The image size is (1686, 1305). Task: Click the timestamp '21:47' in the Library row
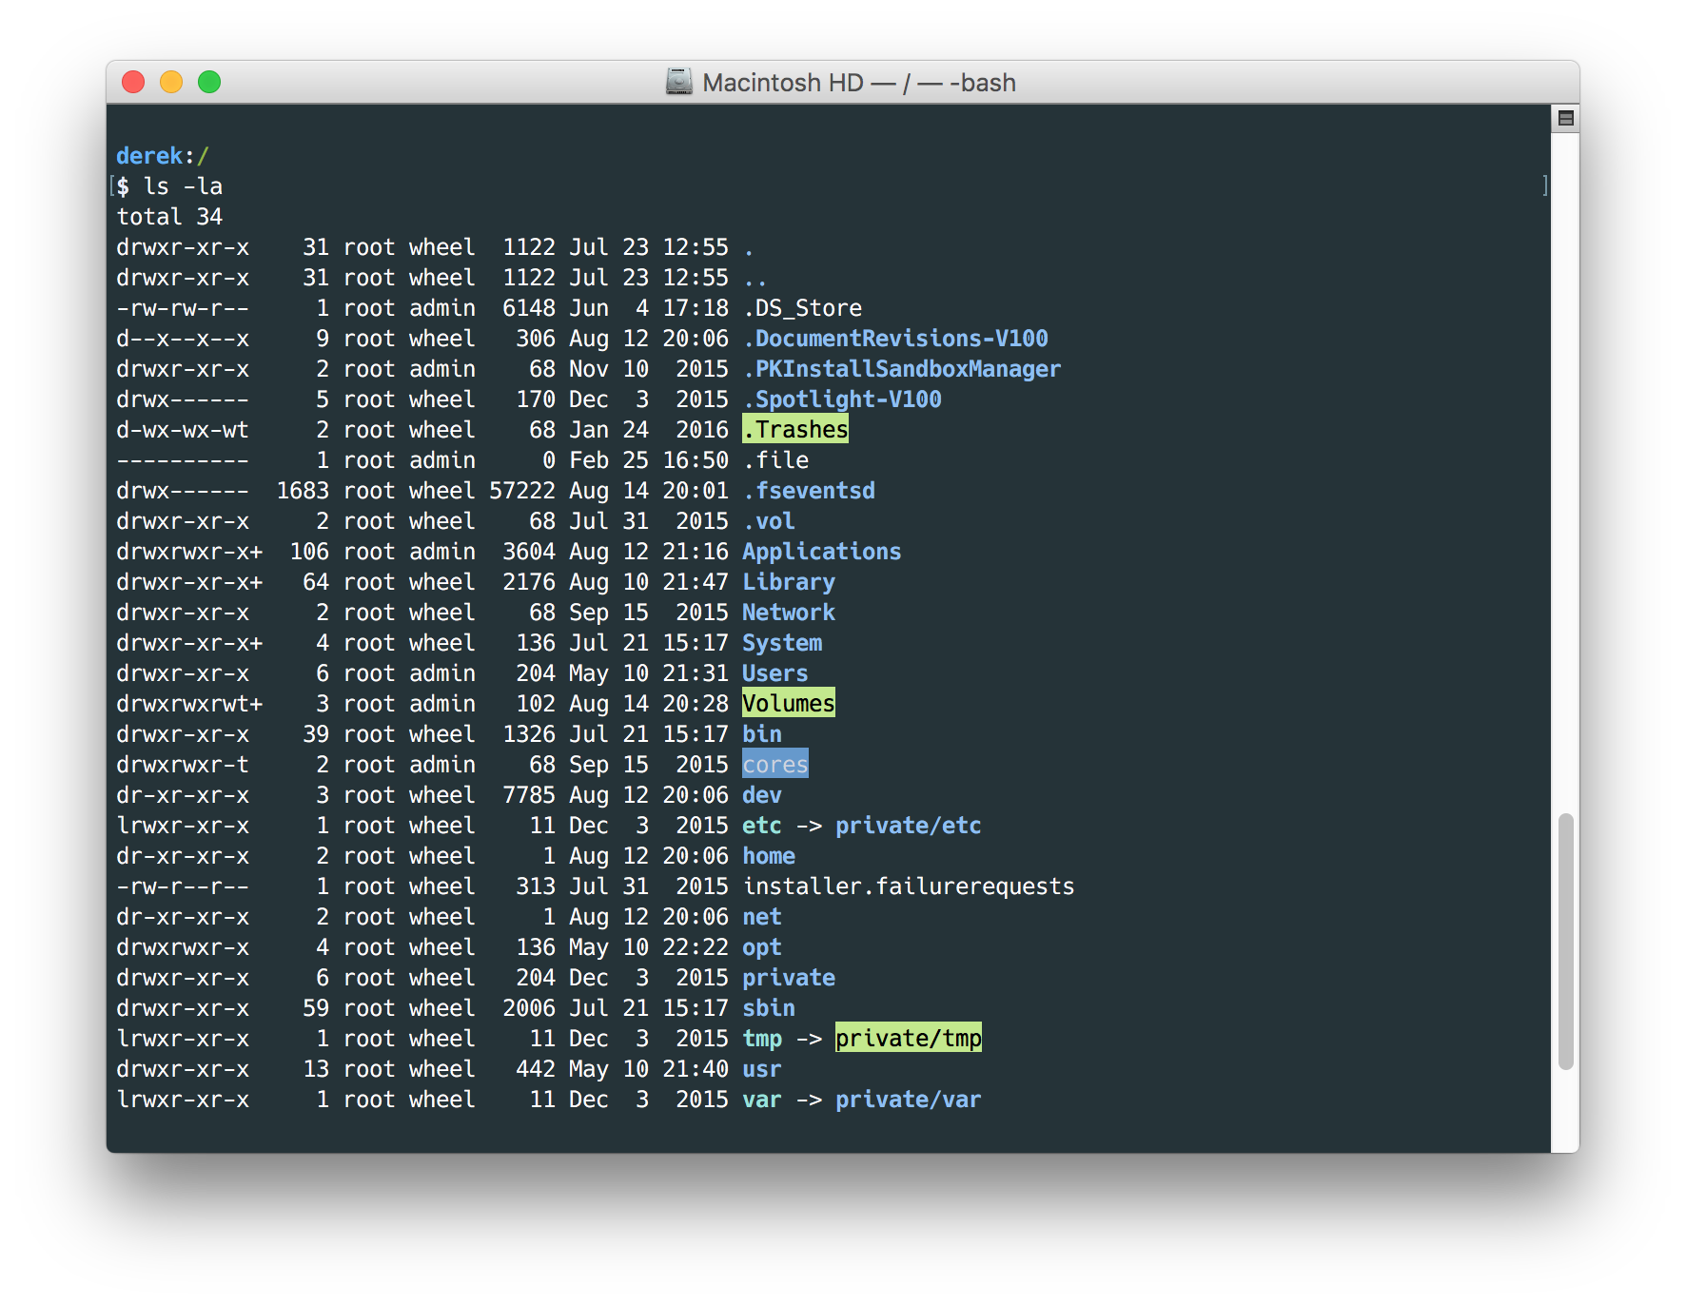696,582
